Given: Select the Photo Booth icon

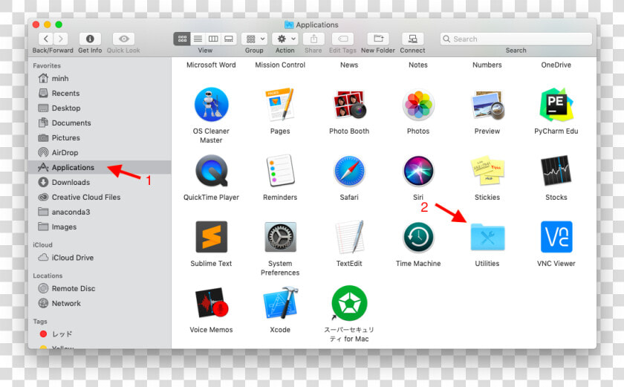Looking at the screenshot, I should (x=349, y=105).
